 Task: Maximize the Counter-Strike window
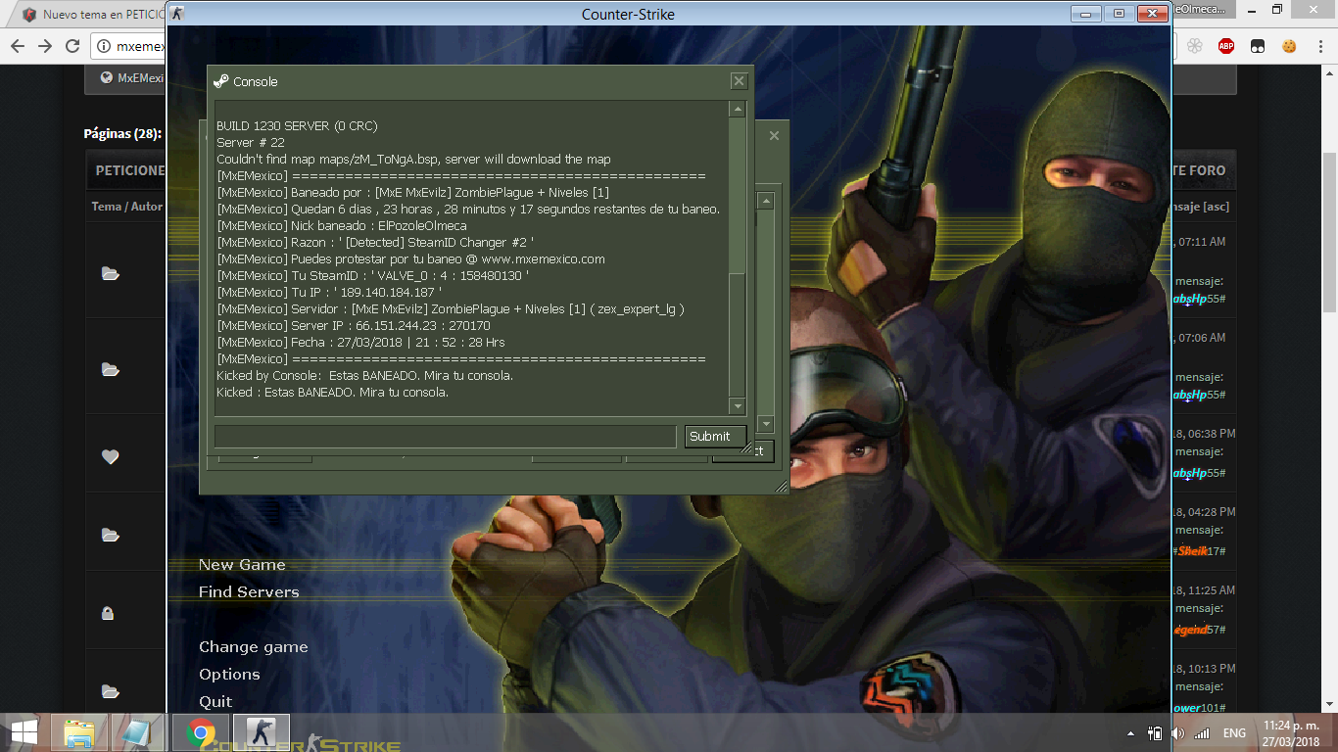[x=1119, y=14]
